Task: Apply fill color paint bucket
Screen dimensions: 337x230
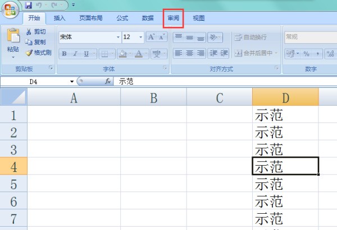Action: tap(122, 54)
